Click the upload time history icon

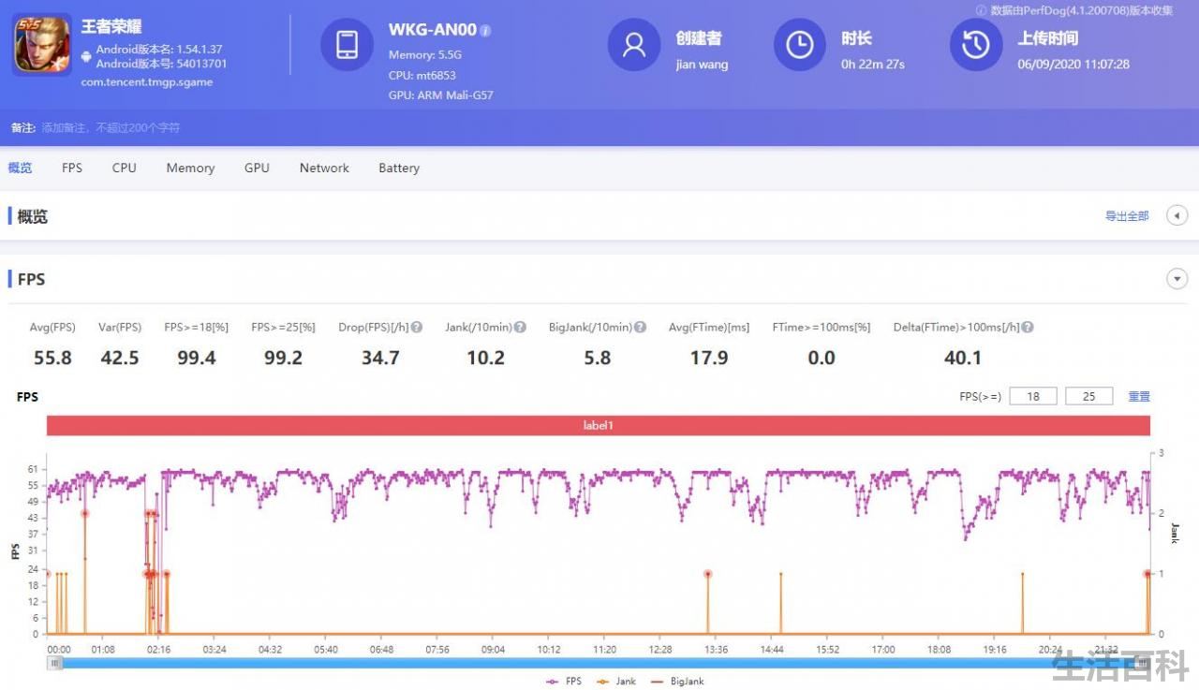[x=976, y=44]
